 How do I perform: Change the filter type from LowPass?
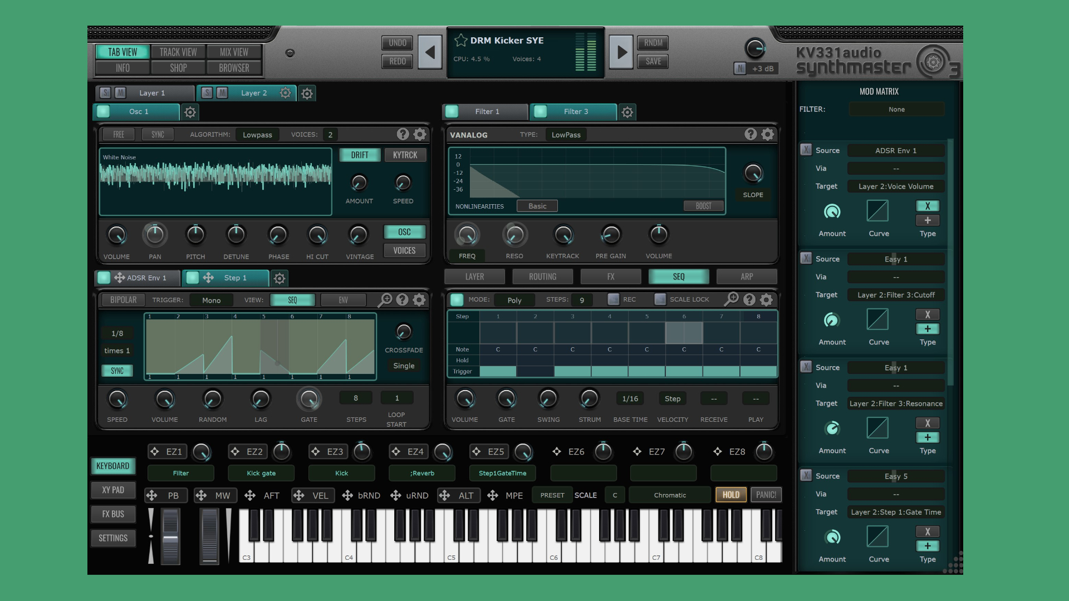tap(566, 134)
